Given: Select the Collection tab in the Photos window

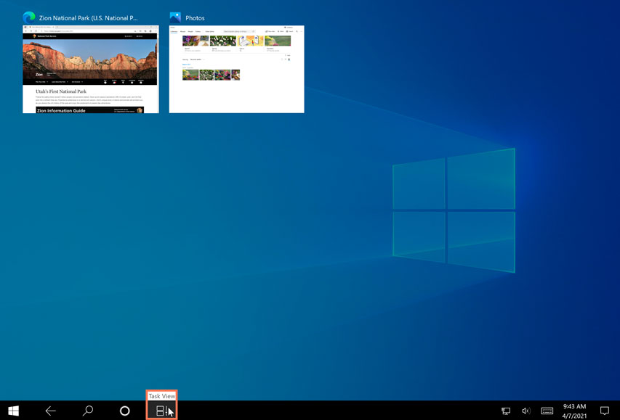Looking at the screenshot, I should 174,31.
